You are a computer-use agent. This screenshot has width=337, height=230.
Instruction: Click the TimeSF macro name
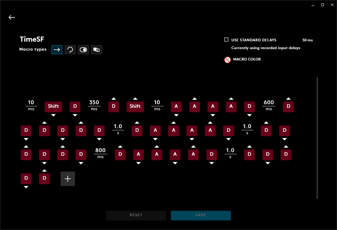click(x=32, y=39)
